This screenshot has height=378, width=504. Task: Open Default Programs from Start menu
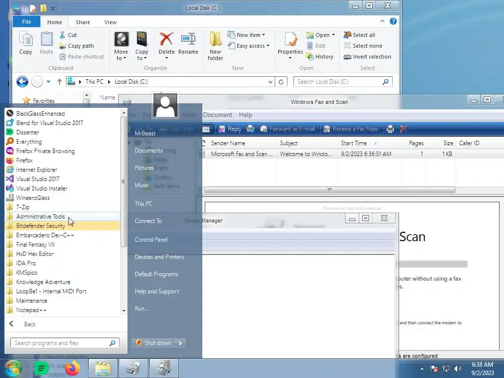pos(156,274)
